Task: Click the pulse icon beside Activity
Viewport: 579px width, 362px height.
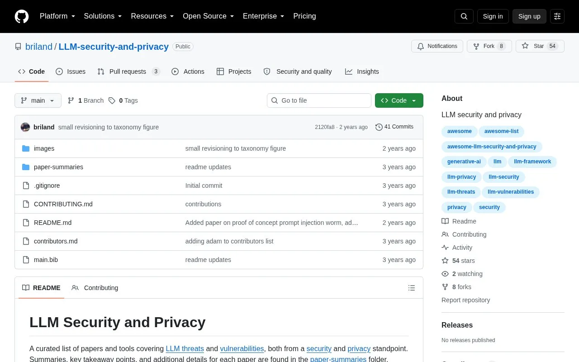Action: click(x=445, y=248)
